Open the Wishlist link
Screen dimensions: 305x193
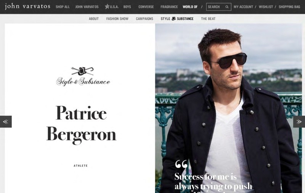(x=266, y=7)
